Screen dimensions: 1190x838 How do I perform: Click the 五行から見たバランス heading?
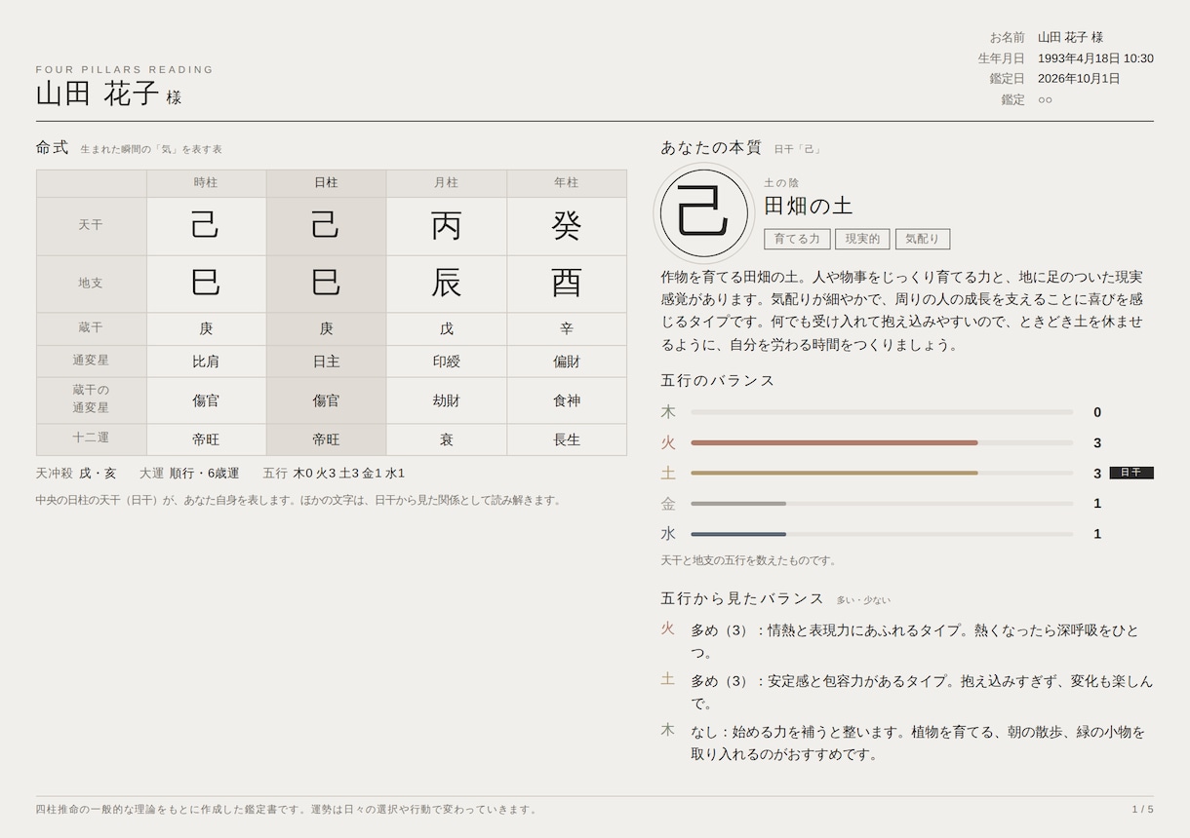coord(742,598)
